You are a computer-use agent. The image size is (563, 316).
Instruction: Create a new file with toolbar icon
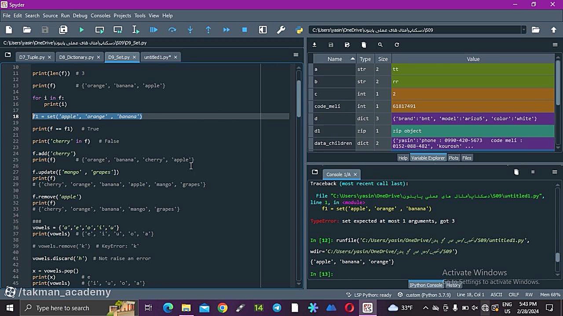[9, 30]
